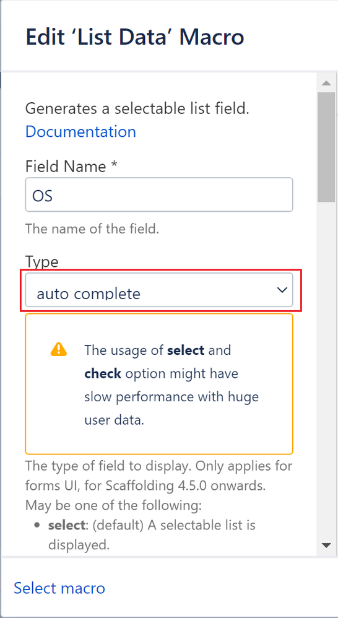The height and width of the screenshot is (618, 338).
Task: Click the Field Name * label
Action: [x=71, y=167]
